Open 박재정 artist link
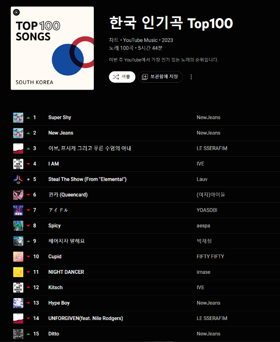Screen dimensions: 280x342 click(204, 241)
